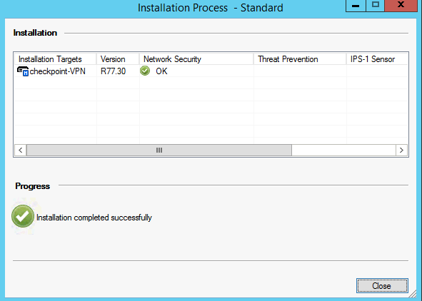
Task: Click the red X window close button
Action: pos(401,6)
